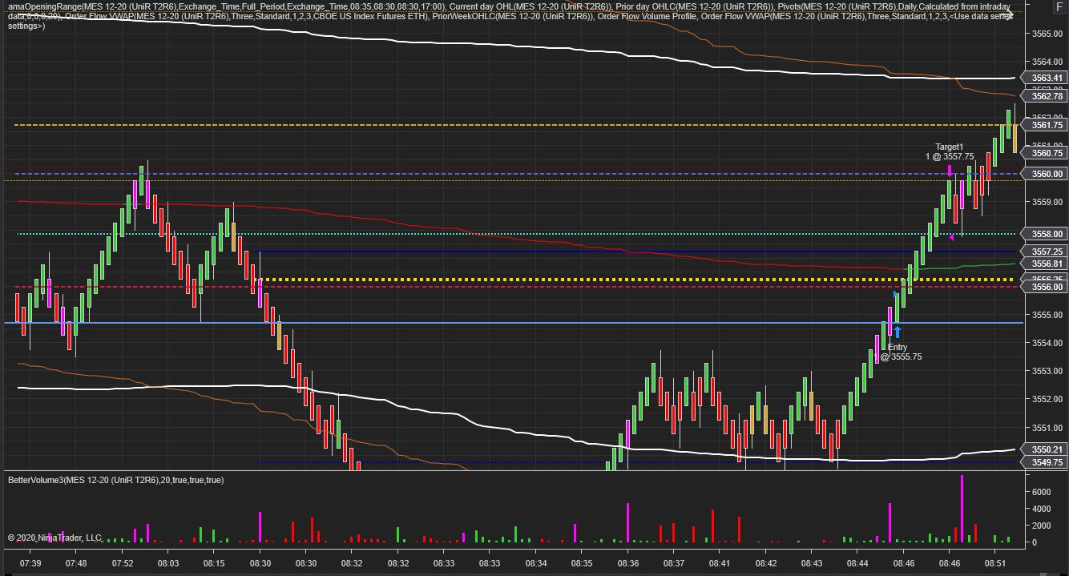Click the Target1 1 @ 3557.75 label
The image size is (1069, 576).
point(950,151)
